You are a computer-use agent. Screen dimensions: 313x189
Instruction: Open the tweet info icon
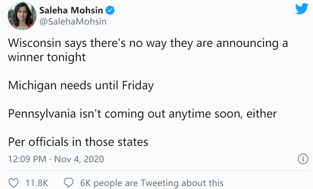coord(303,159)
